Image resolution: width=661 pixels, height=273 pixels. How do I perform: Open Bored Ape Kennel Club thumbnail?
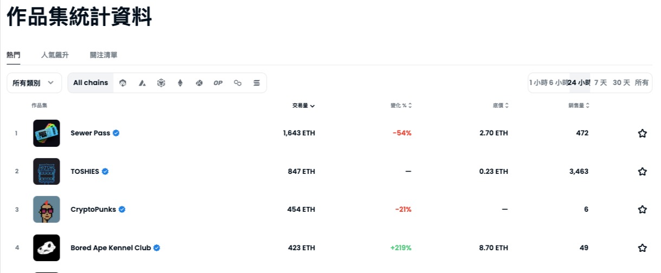pyautogui.click(x=47, y=248)
